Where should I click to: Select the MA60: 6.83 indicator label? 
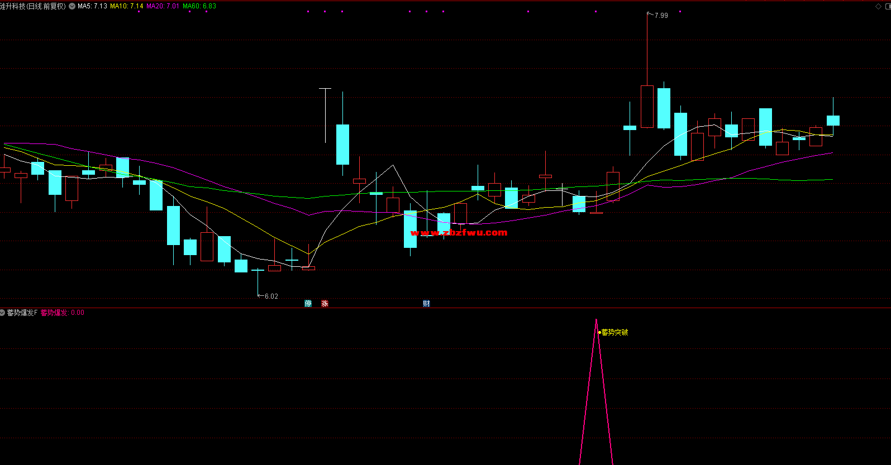click(x=199, y=6)
